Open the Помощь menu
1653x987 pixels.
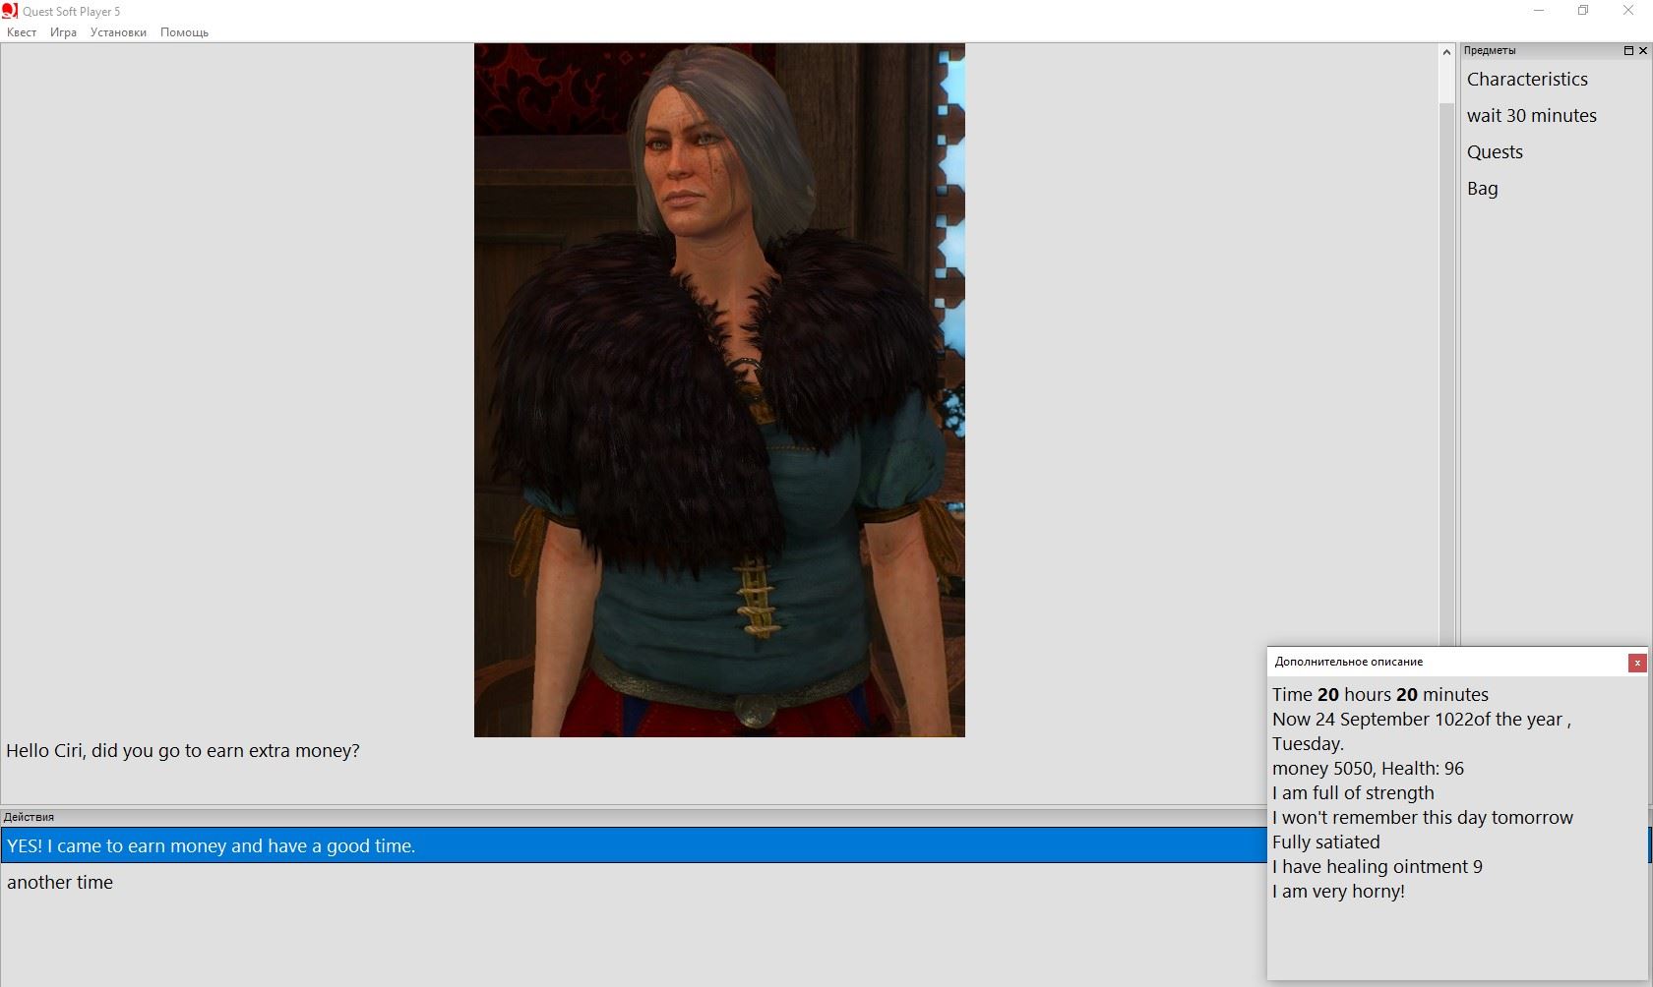tap(184, 32)
